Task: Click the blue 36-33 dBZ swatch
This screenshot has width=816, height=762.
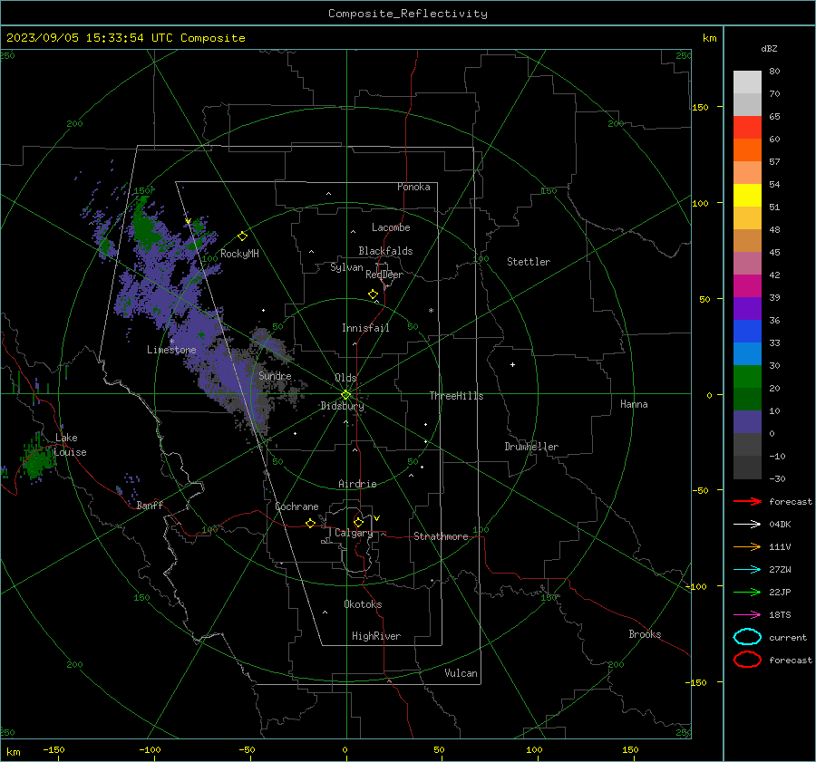Action: [x=747, y=331]
